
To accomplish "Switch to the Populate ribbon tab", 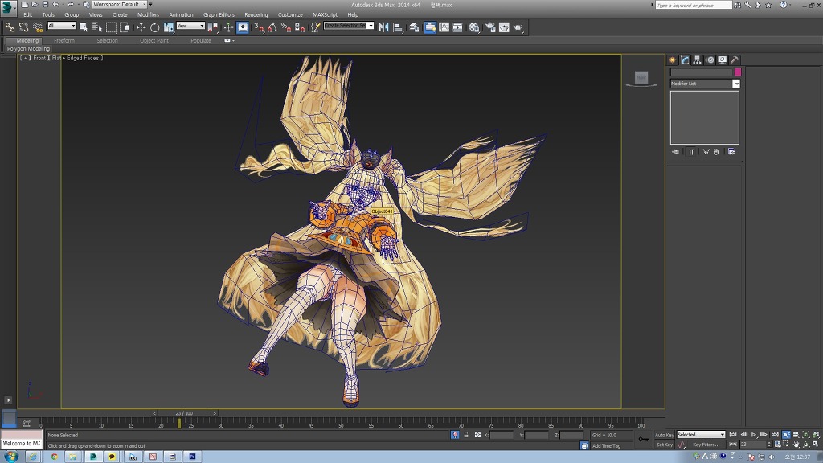I will click(x=200, y=40).
